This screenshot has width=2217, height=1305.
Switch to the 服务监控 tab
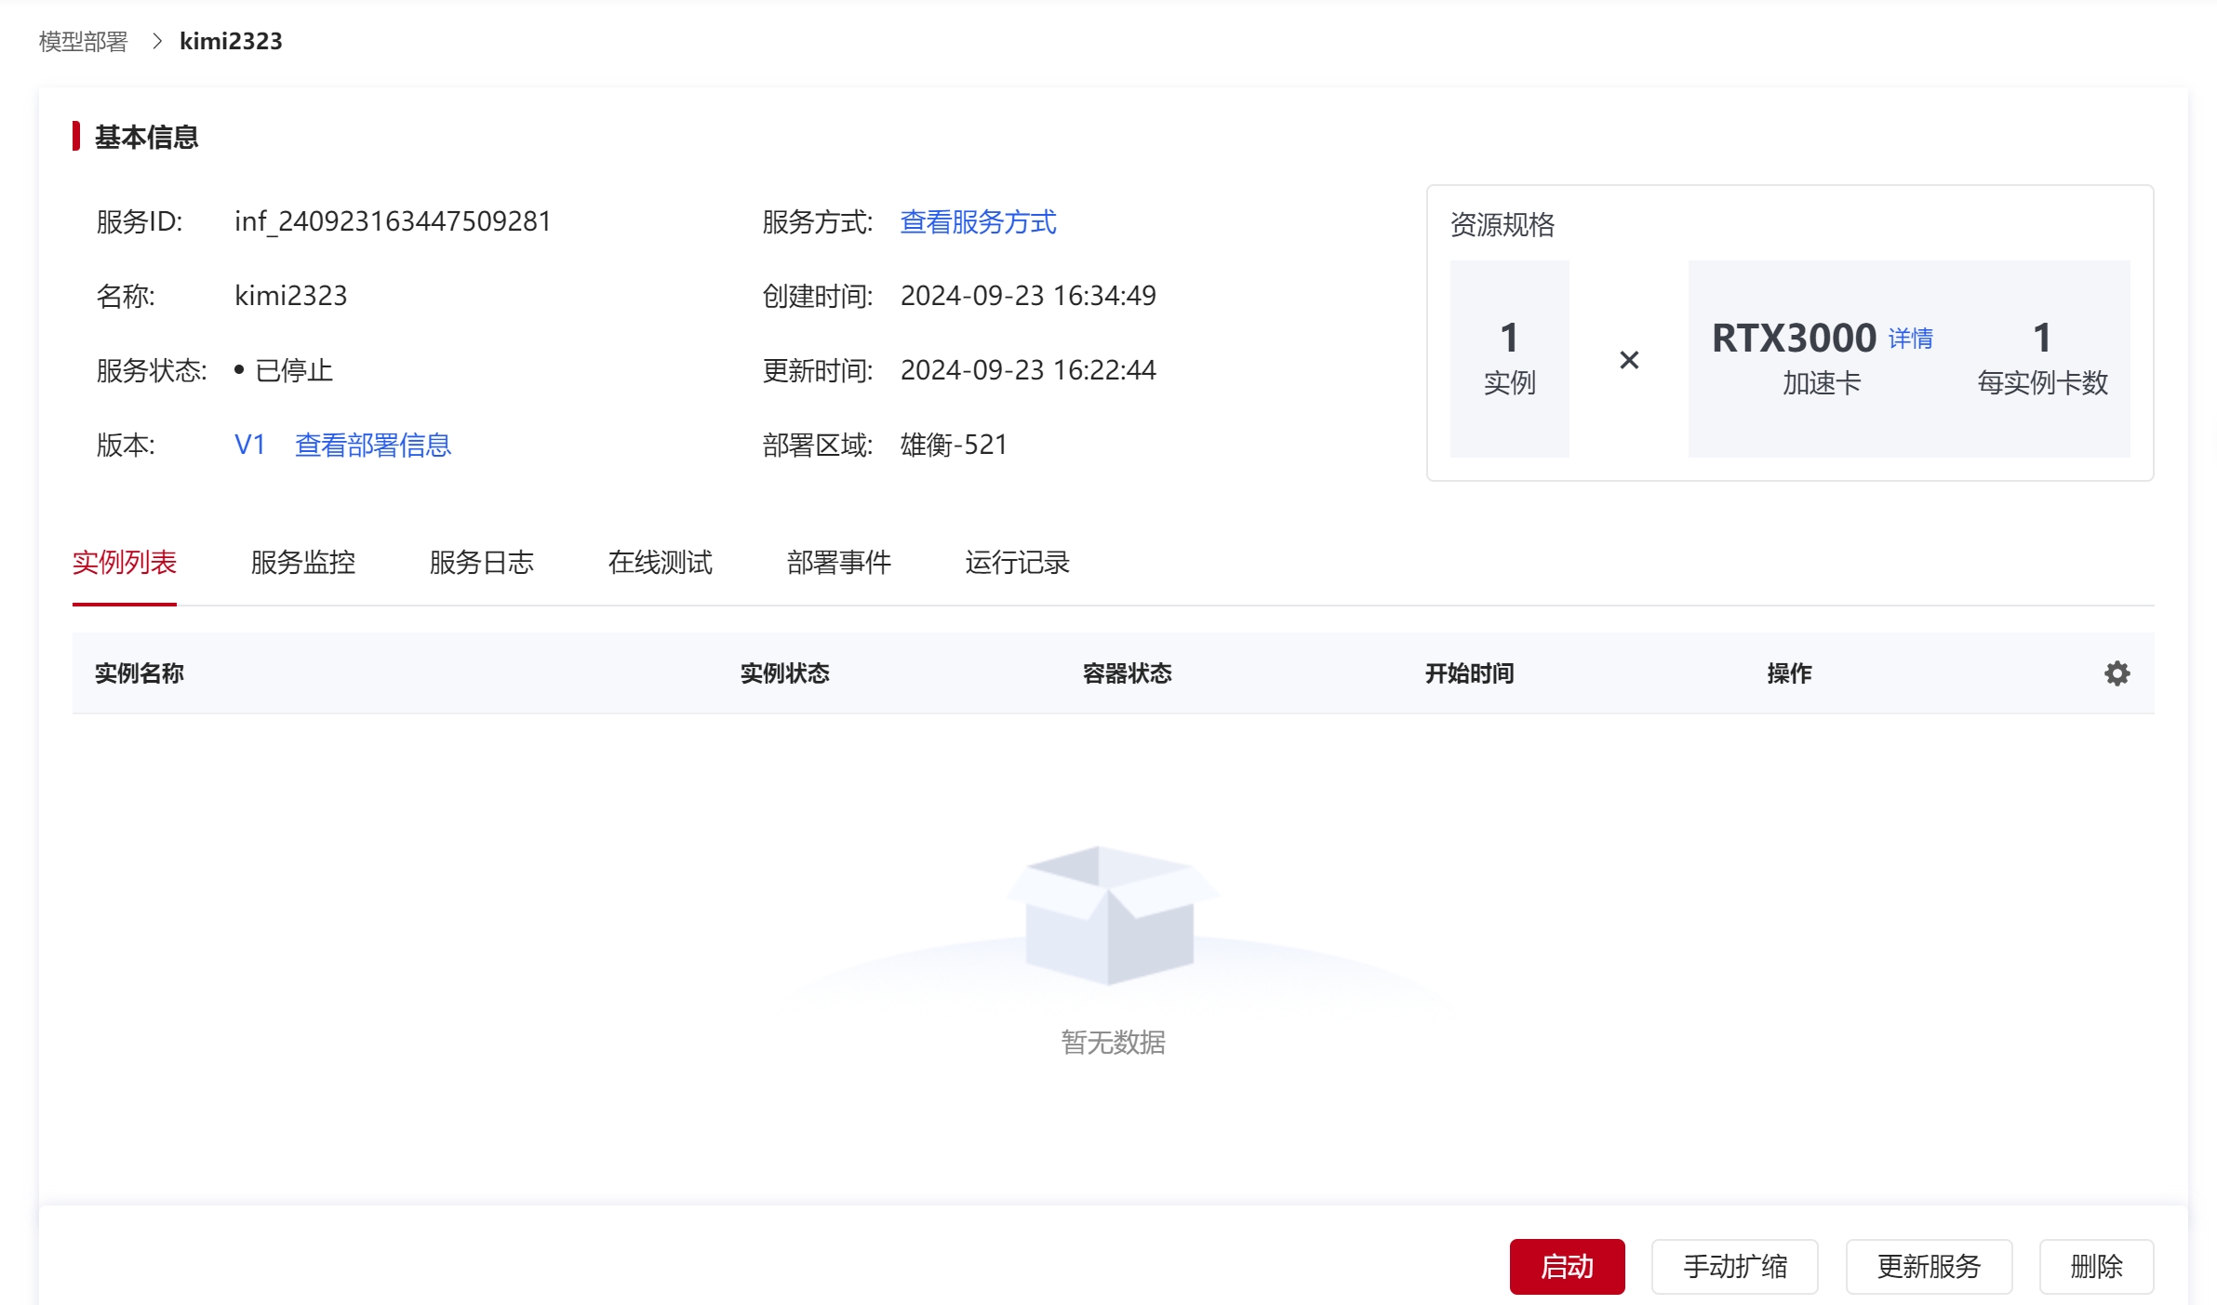point(302,562)
